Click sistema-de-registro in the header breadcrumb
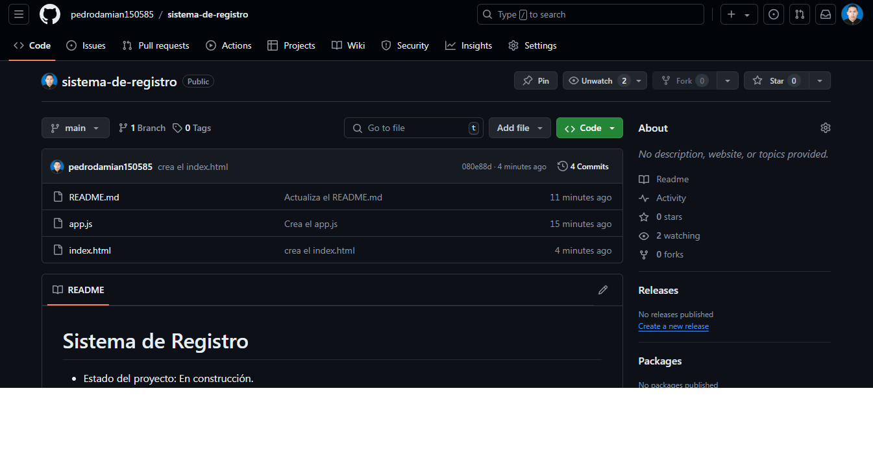This screenshot has height=467, width=873. tap(208, 14)
